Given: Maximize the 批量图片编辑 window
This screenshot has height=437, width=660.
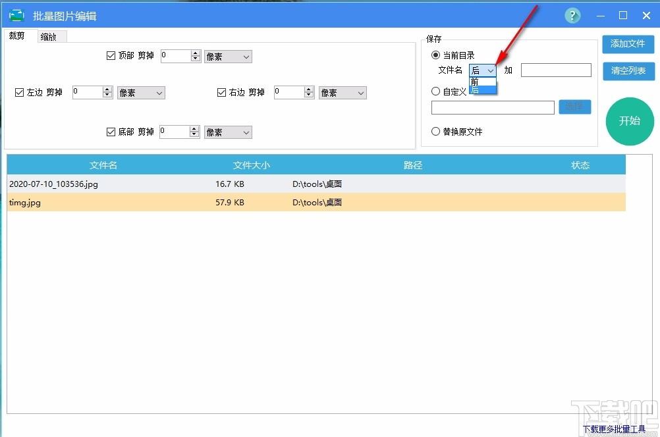Looking at the screenshot, I should tap(623, 16).
